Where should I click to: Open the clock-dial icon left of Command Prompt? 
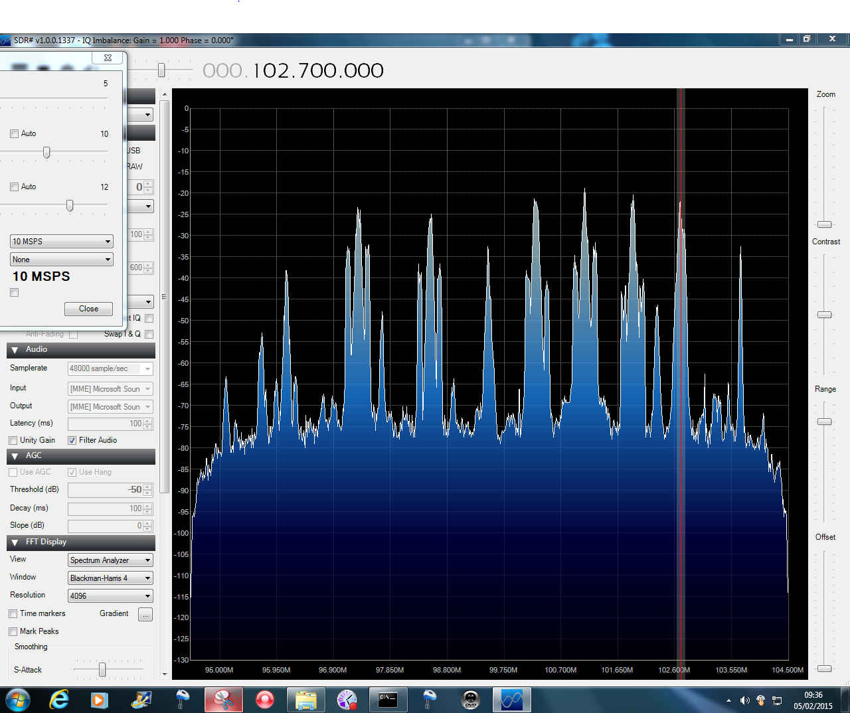click(347, 700)
